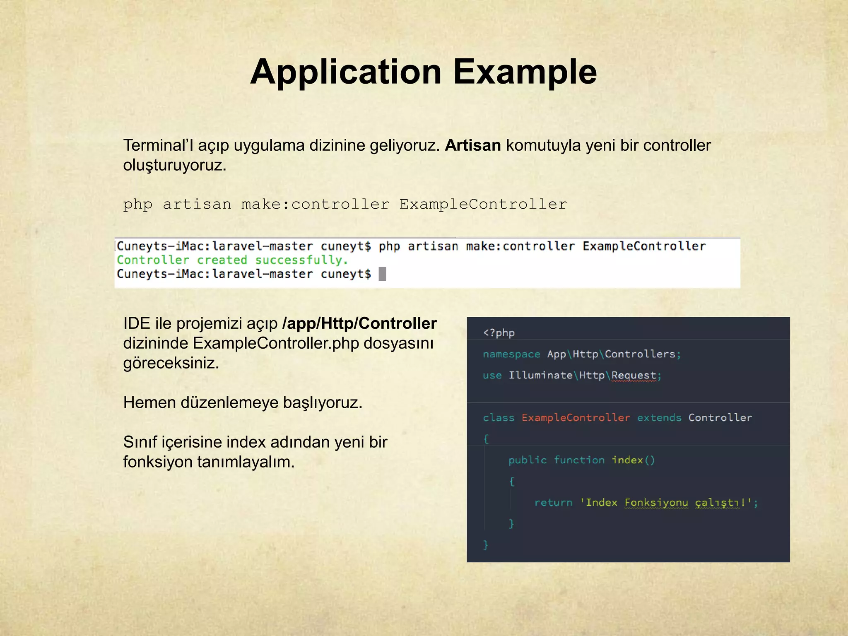This screenshot has height=636, width=848.
Task: Click the terminal cursor block after 'cuneyt$'
Action: [382, 274]
